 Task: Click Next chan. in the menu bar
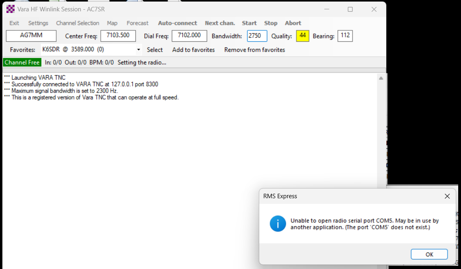(220, 23)
